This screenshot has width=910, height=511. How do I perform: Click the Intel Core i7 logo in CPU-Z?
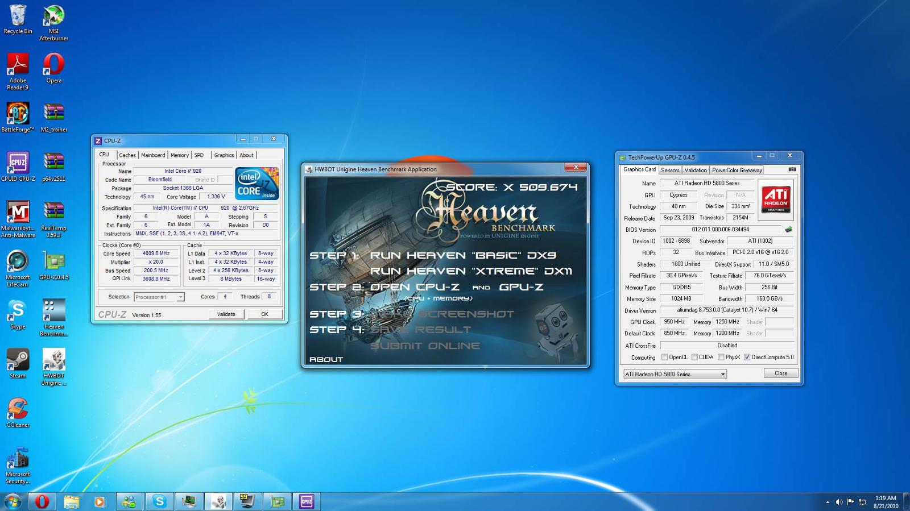pyautogui.click(x=257, y=184)
